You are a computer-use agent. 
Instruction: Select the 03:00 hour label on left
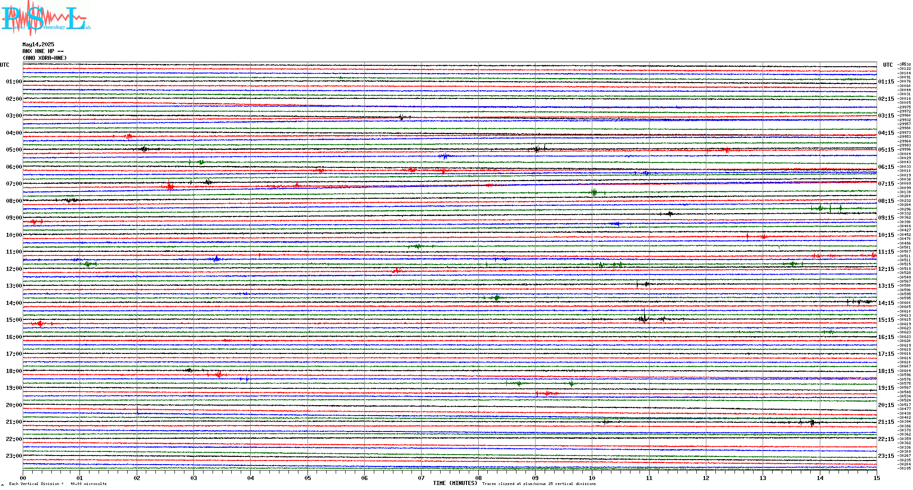pos(14,116)
